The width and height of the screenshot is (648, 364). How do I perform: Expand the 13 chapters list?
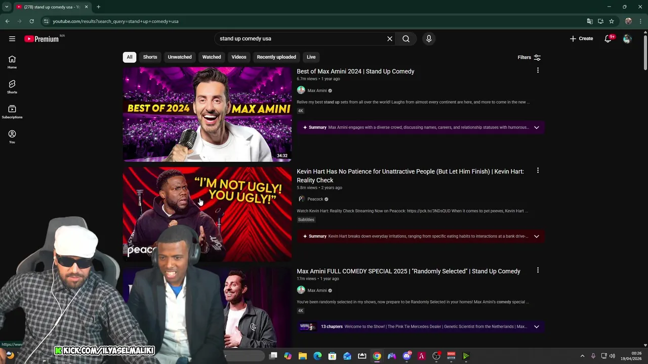[x=537, y=327]
